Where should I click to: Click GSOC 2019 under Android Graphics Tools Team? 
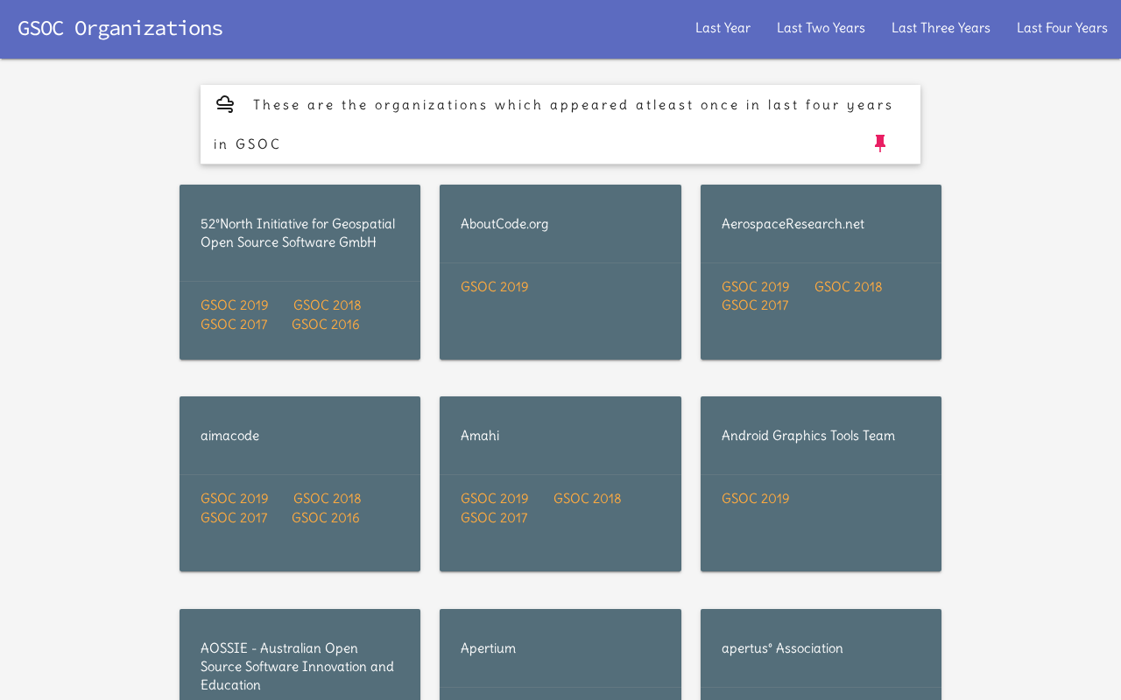(755, 499)
